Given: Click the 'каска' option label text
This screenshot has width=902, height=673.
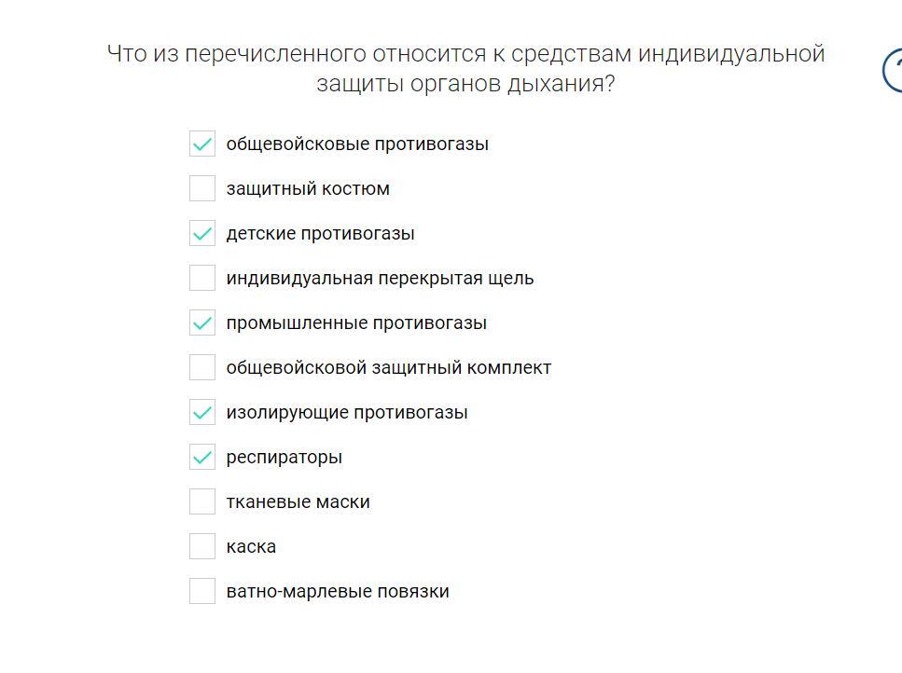Looking at the screenshot, I should point(251,546).
